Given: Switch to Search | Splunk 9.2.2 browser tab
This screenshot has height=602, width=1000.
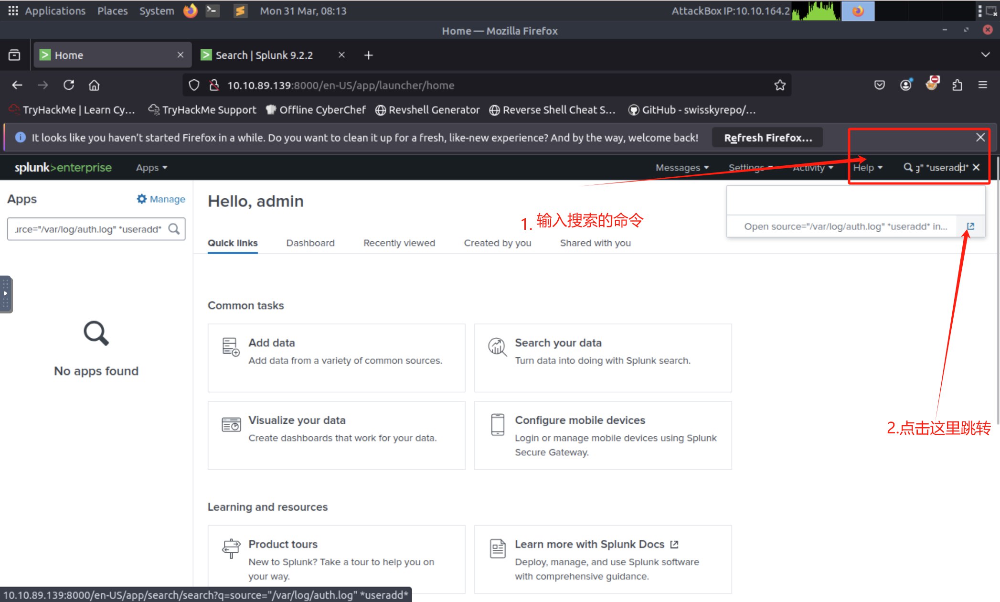Looking at the screenshot, I should (x=264, y=55).
